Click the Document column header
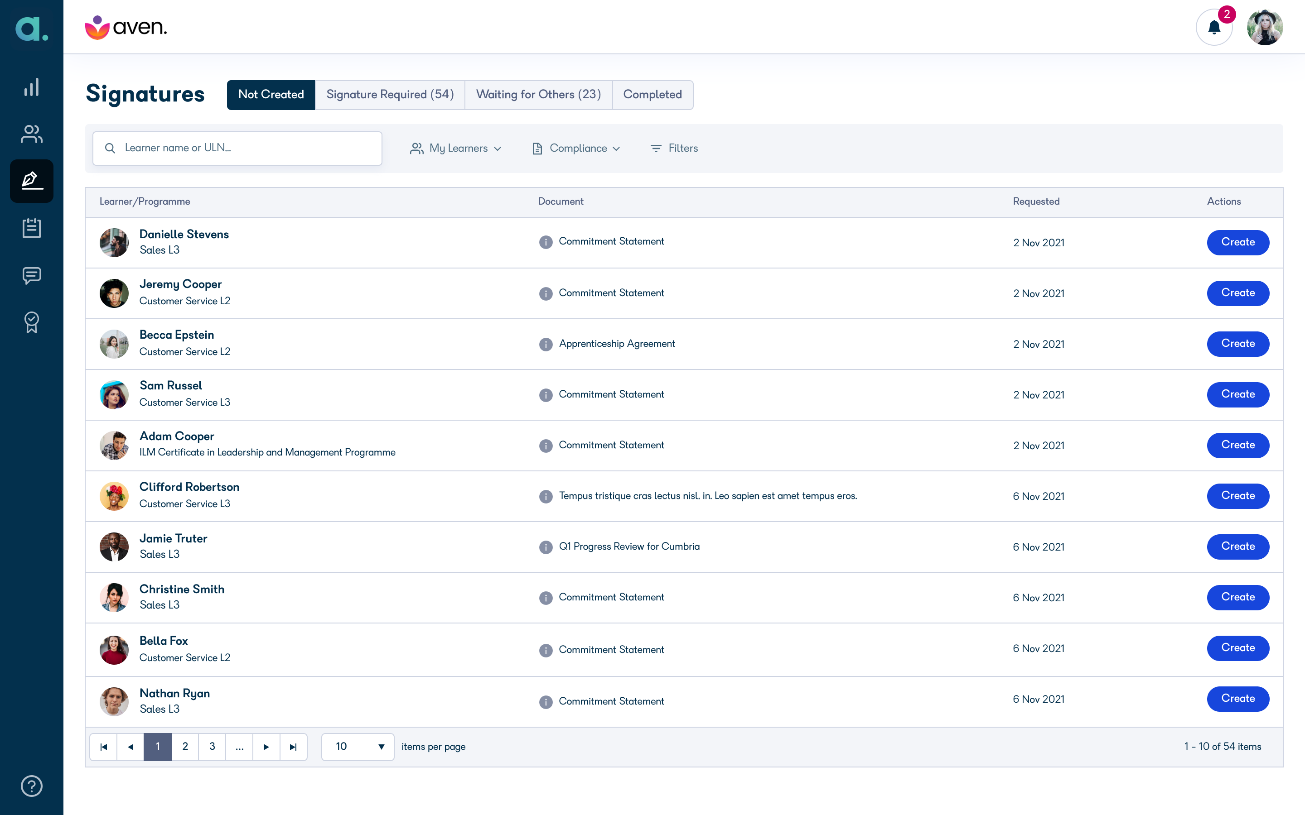This screenshot has width=1305, height=815. coord(560,201)
